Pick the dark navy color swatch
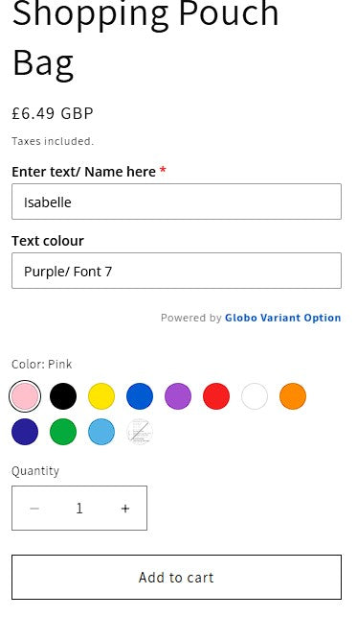Image resolution: width=357 pixels, height=617 pixels. point(25,432)
